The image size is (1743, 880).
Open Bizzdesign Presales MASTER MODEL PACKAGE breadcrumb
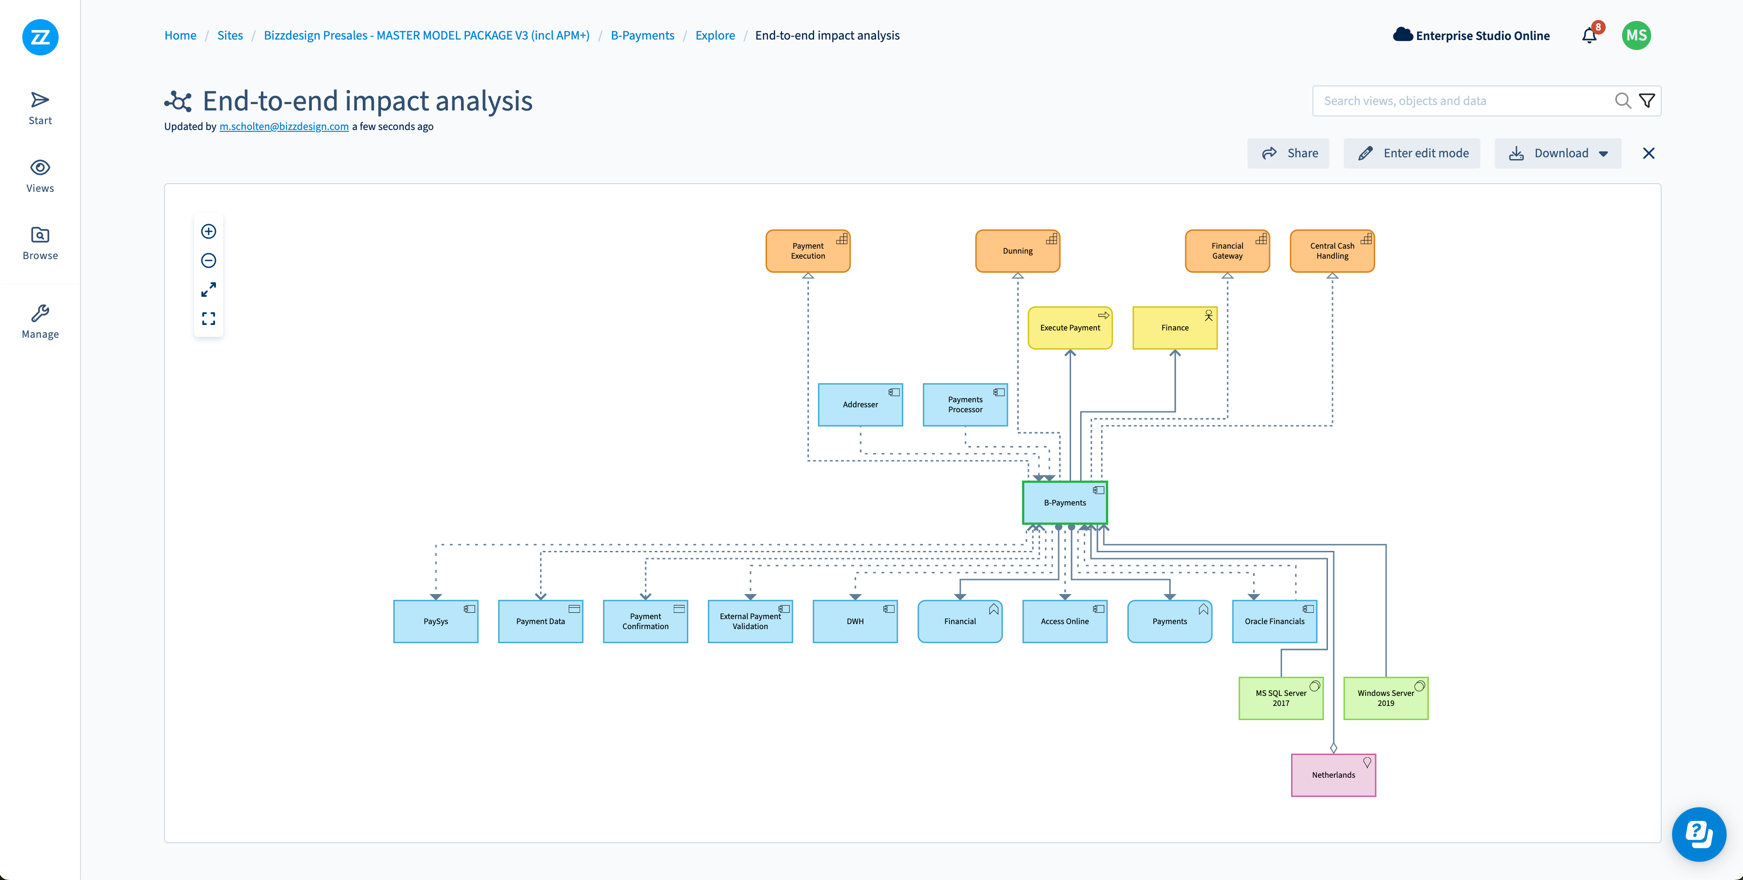point(426,35)
